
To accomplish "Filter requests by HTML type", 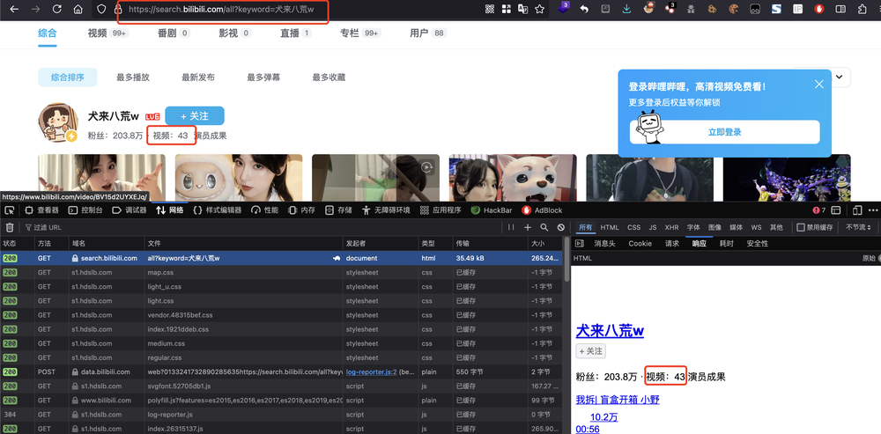I will [x=610, y=227].
